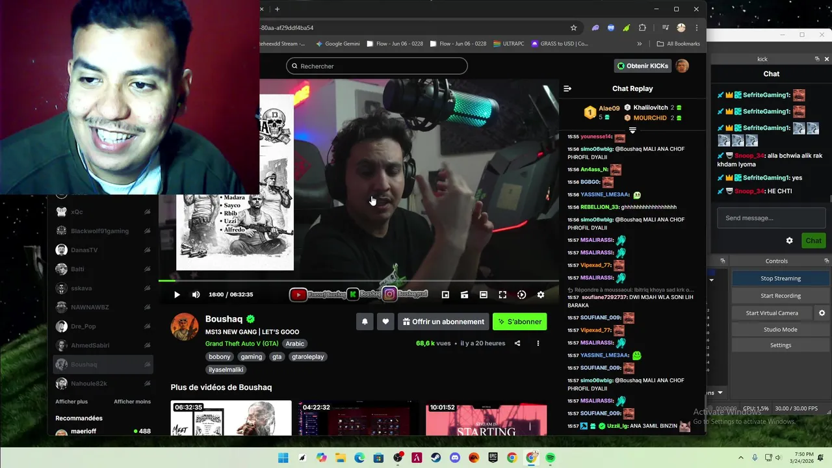The width and height of the screenshot is (832, 468).
Task: Focus the Rechercher search field
Action: (377, 66)
